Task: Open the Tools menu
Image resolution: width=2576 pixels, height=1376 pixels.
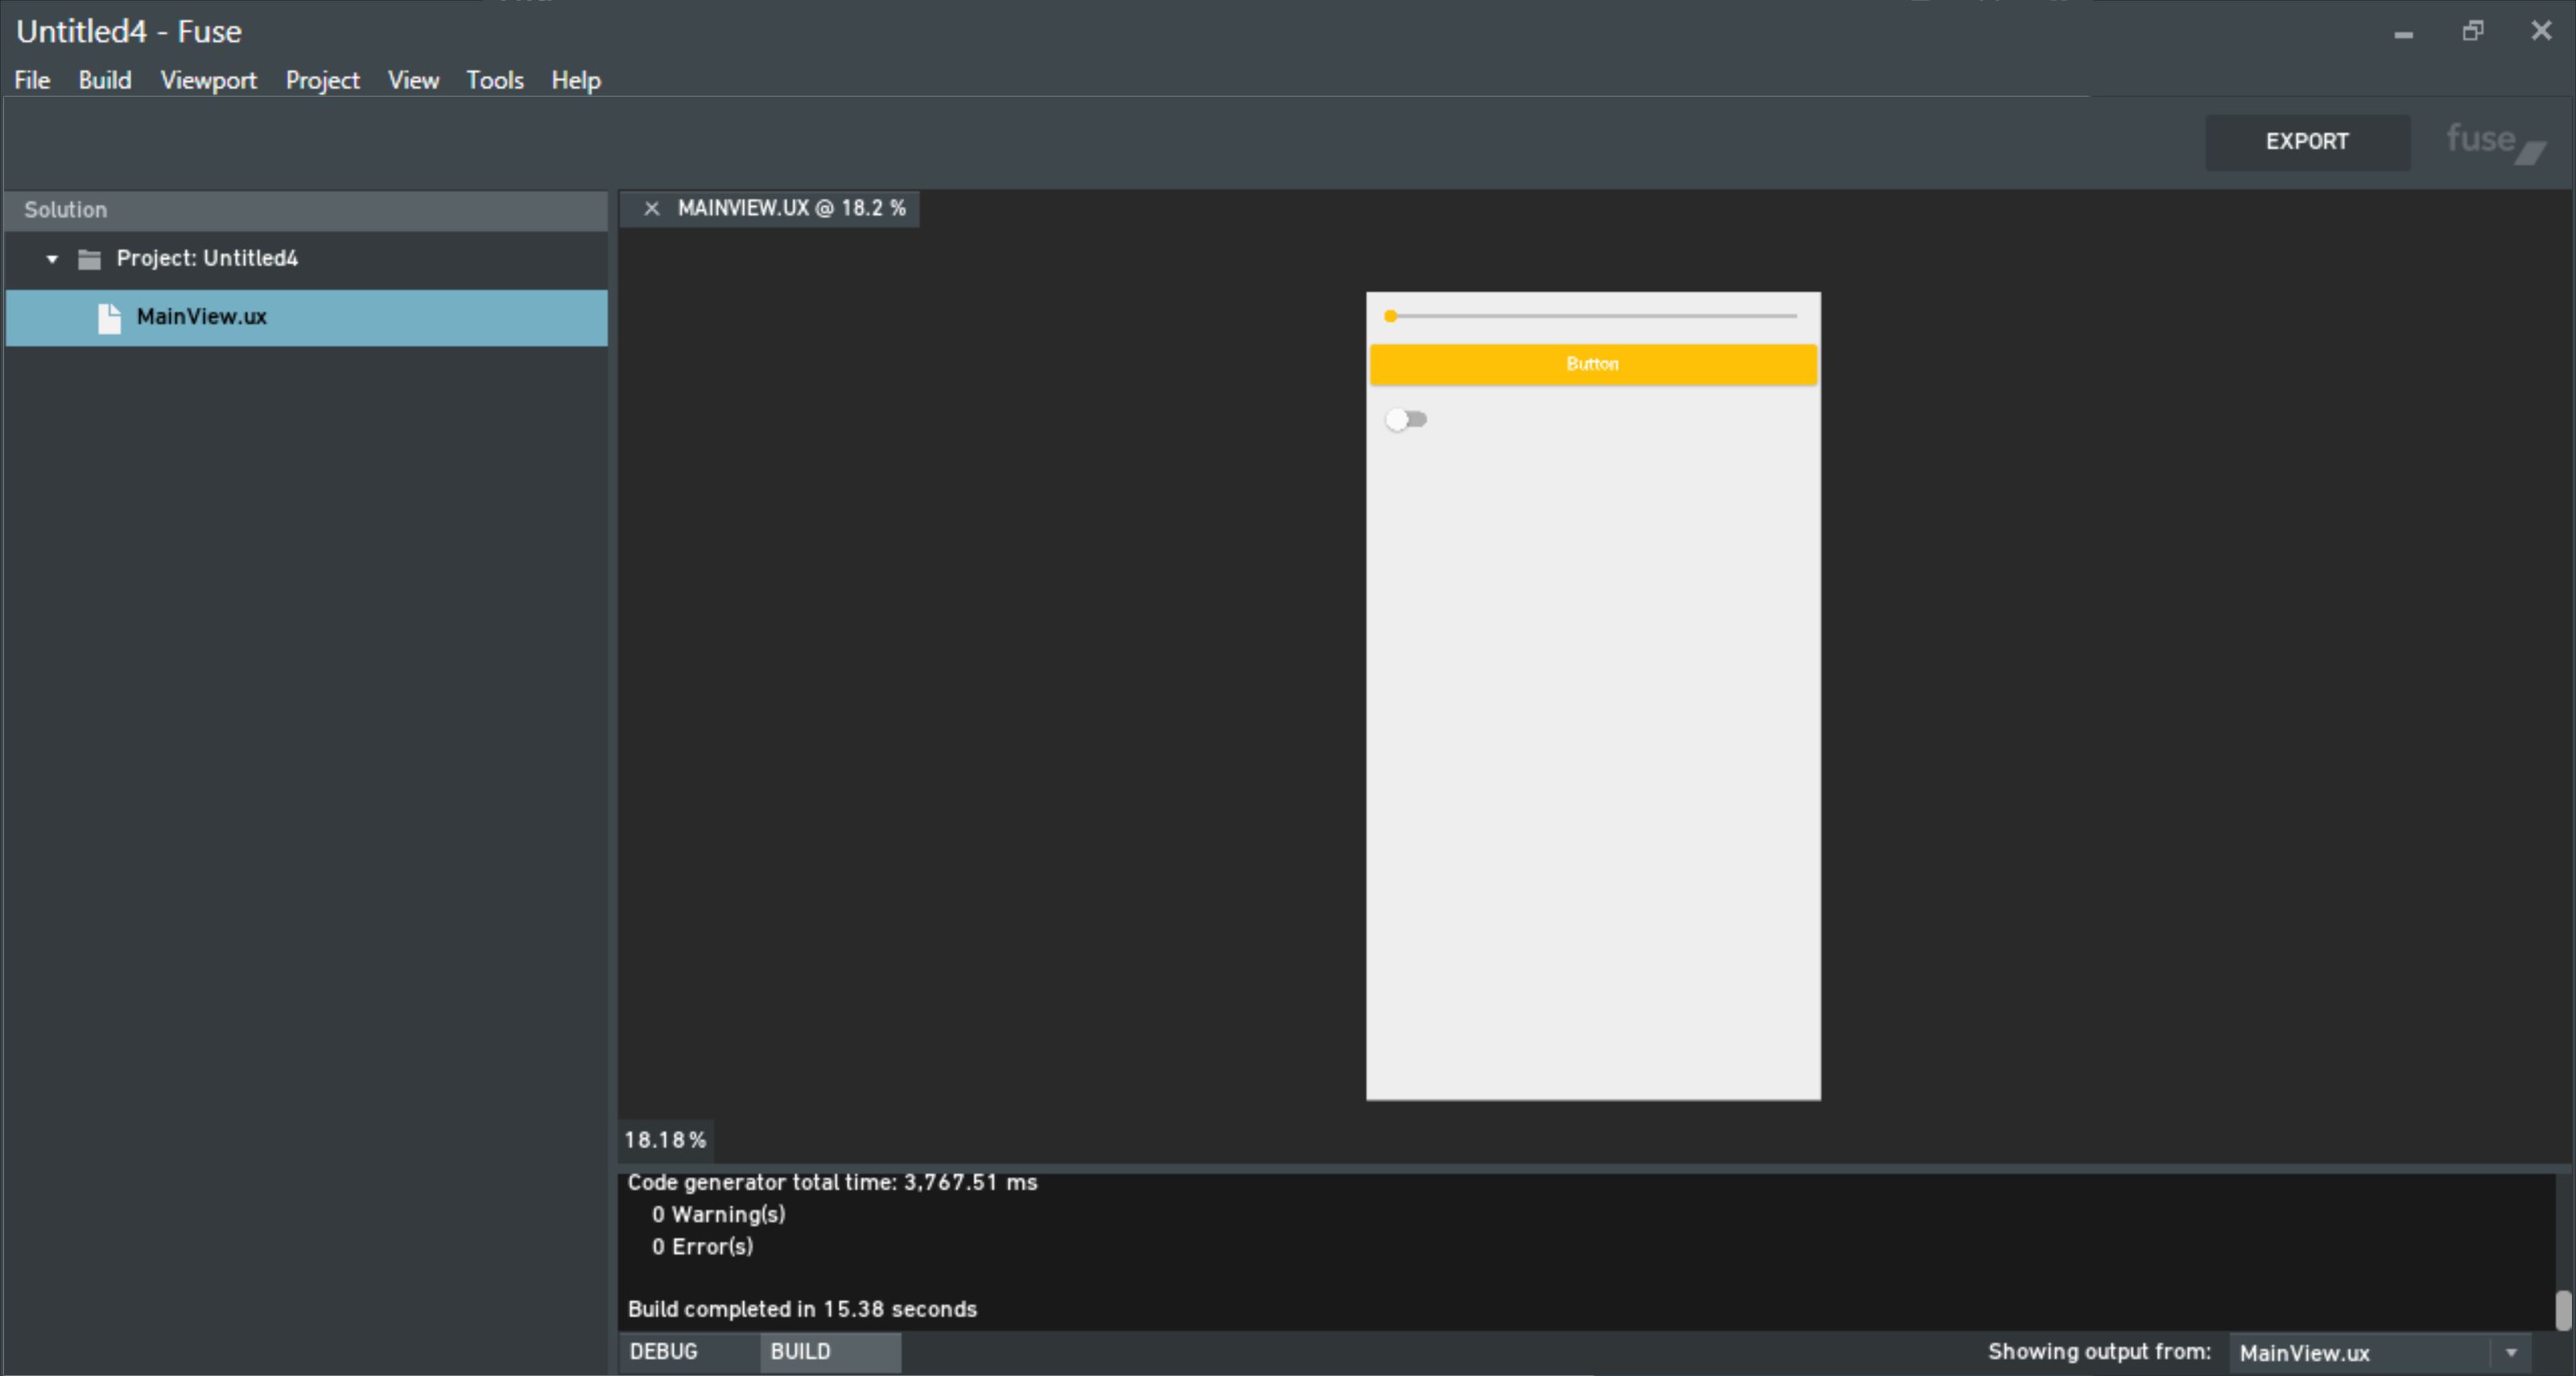Action: 494,80
